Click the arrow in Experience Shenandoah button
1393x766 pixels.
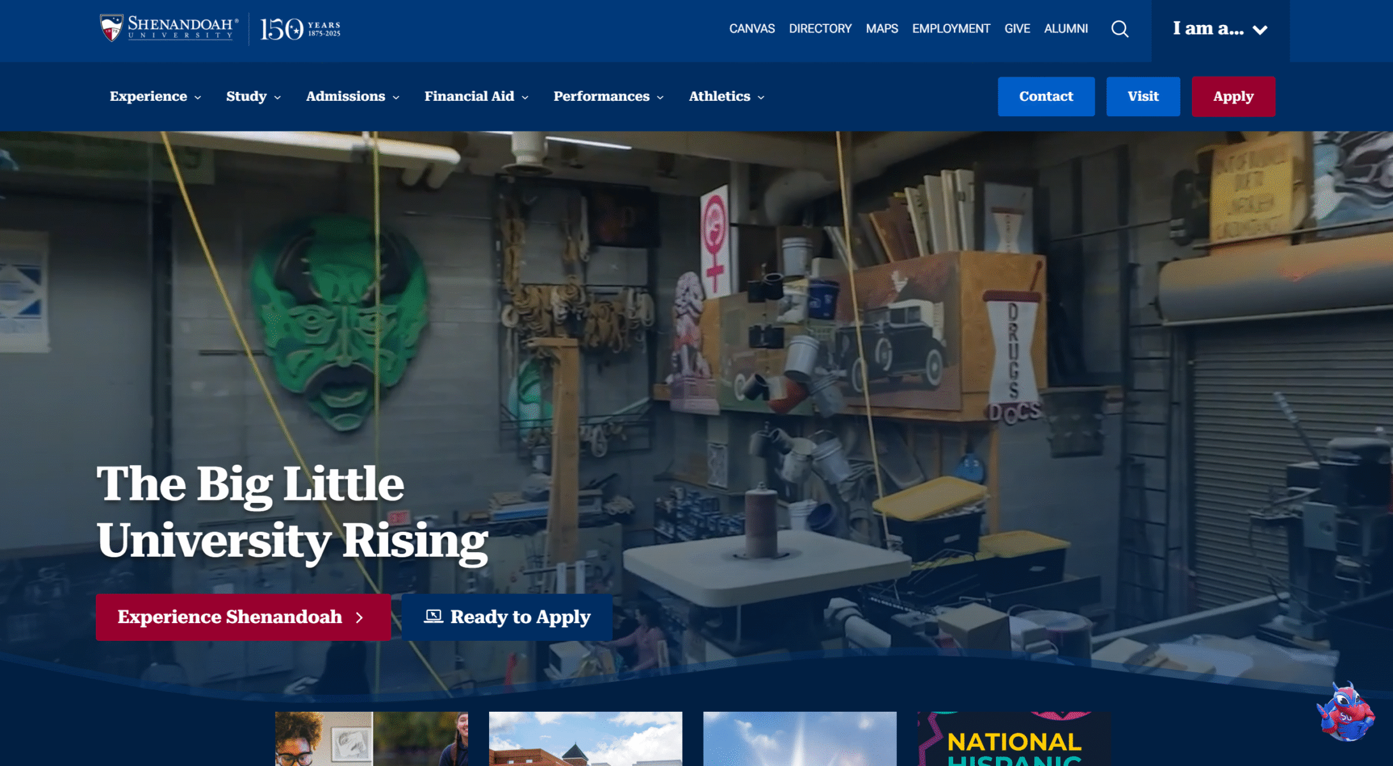pyautogui.click(x=359, y=617)
